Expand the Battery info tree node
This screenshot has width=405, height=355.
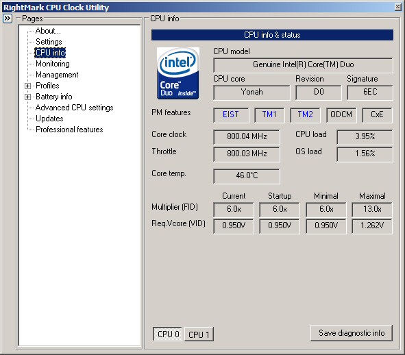[27, 97]
